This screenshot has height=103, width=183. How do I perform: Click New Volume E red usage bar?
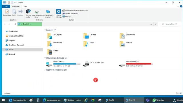(x=140, y=64)
